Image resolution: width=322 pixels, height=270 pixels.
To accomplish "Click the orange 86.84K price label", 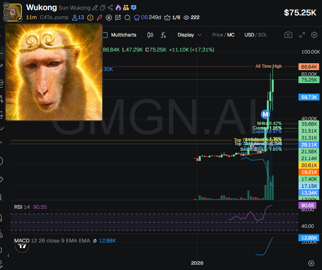I will 309,66.
